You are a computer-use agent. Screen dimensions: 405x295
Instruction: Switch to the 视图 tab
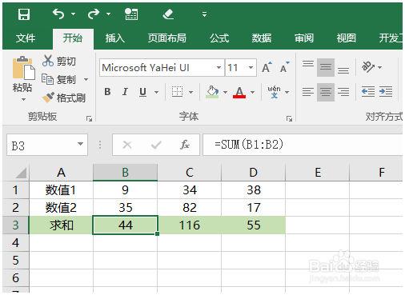tap(346, 38)
